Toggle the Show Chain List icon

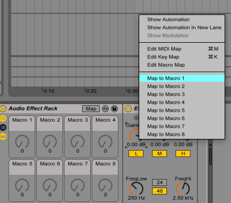click(x=3, y=128)
